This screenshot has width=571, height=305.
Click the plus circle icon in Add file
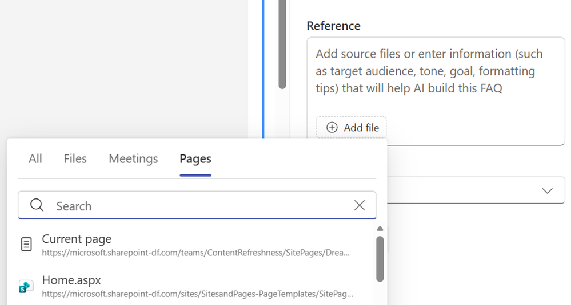point(332,128)
